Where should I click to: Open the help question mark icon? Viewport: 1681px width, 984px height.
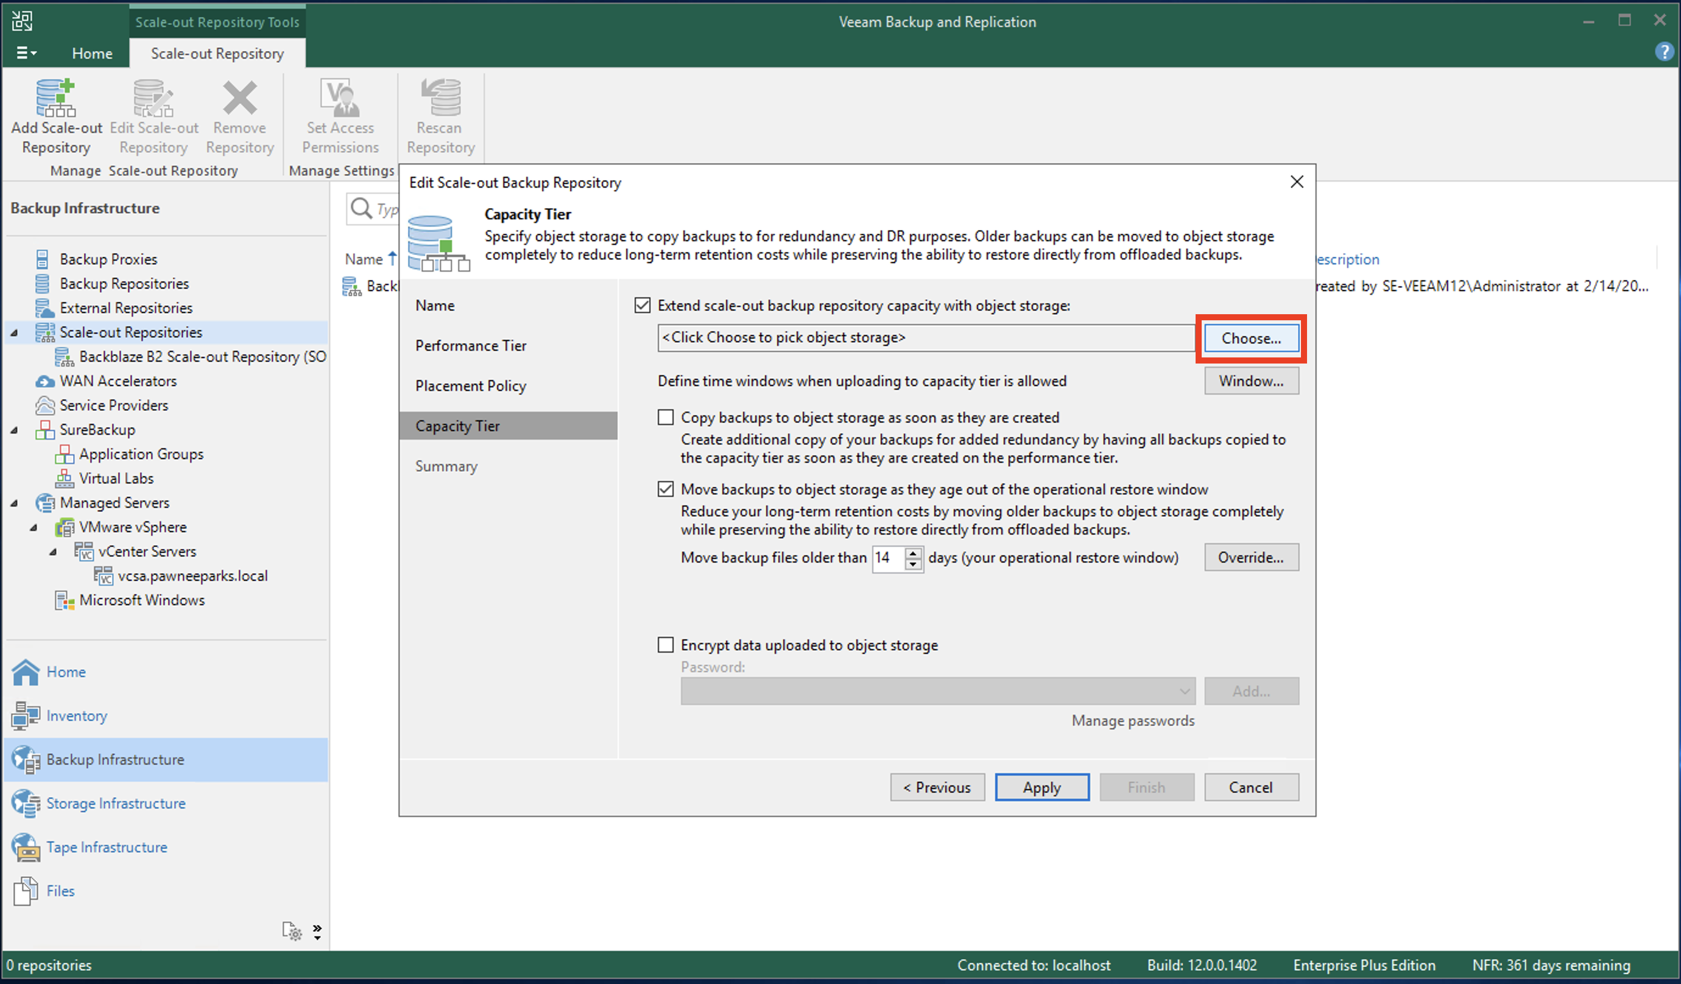(x=1664, y=51)
